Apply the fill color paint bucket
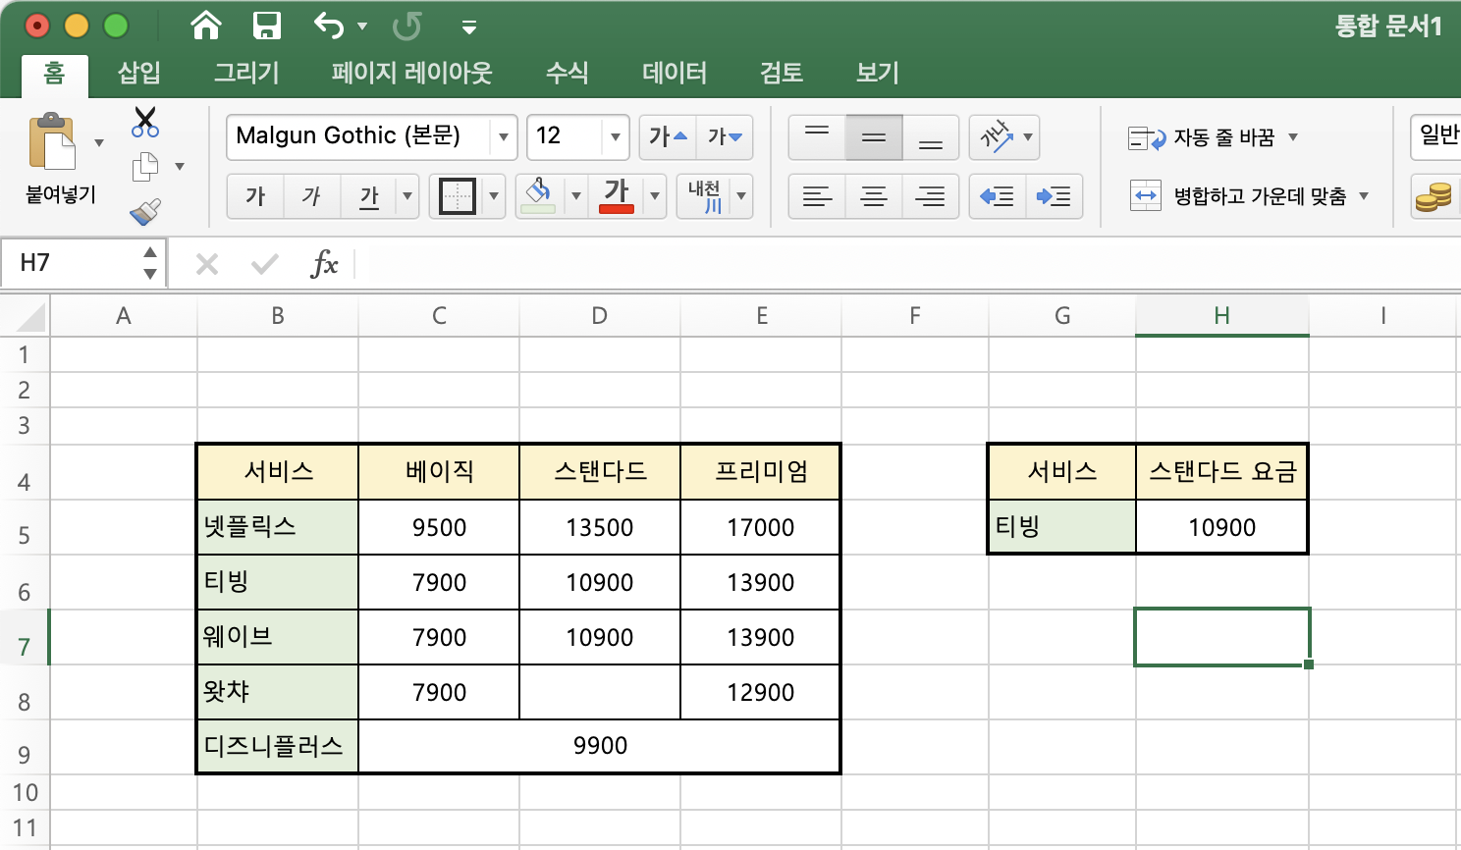 [538, 196]
